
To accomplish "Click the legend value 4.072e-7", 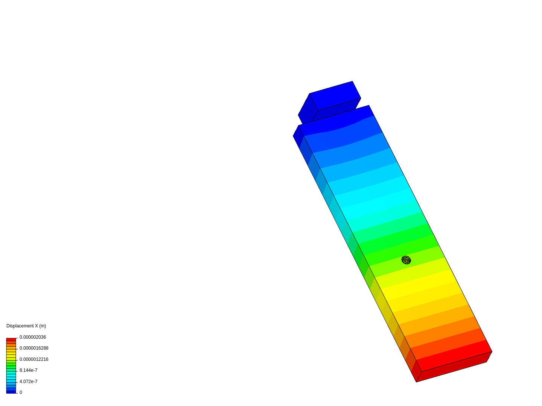I will pos(28,382).
